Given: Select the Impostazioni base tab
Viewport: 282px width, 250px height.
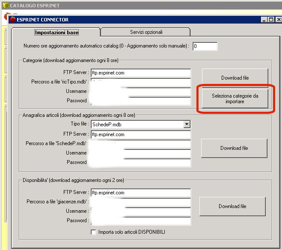Looking at the screenshot, I should [56, 33].
